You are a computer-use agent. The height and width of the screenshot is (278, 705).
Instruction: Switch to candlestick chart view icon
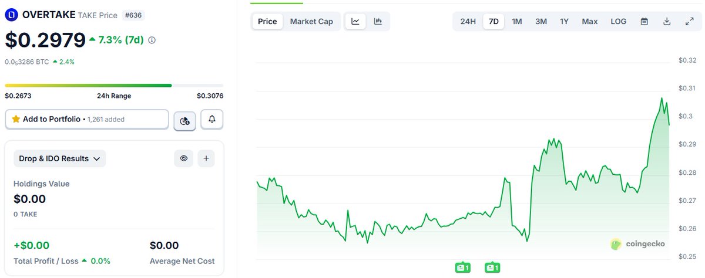[378, 22]
